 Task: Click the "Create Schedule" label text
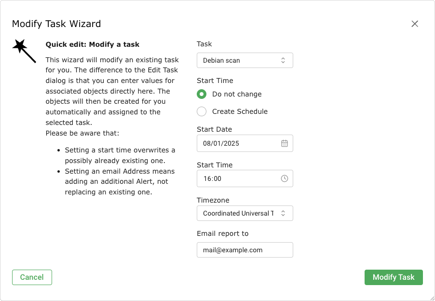point(240,111)
